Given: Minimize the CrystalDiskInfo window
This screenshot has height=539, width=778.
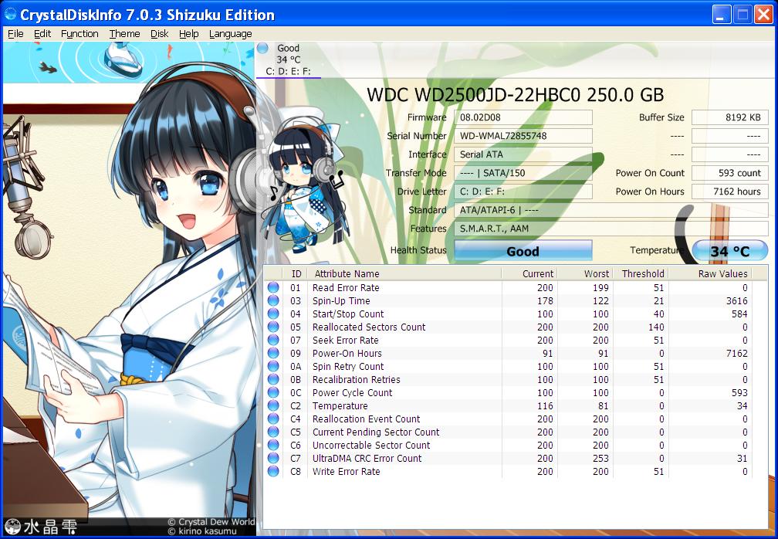Looking at the screenshot, I should [x=722, y=15].
